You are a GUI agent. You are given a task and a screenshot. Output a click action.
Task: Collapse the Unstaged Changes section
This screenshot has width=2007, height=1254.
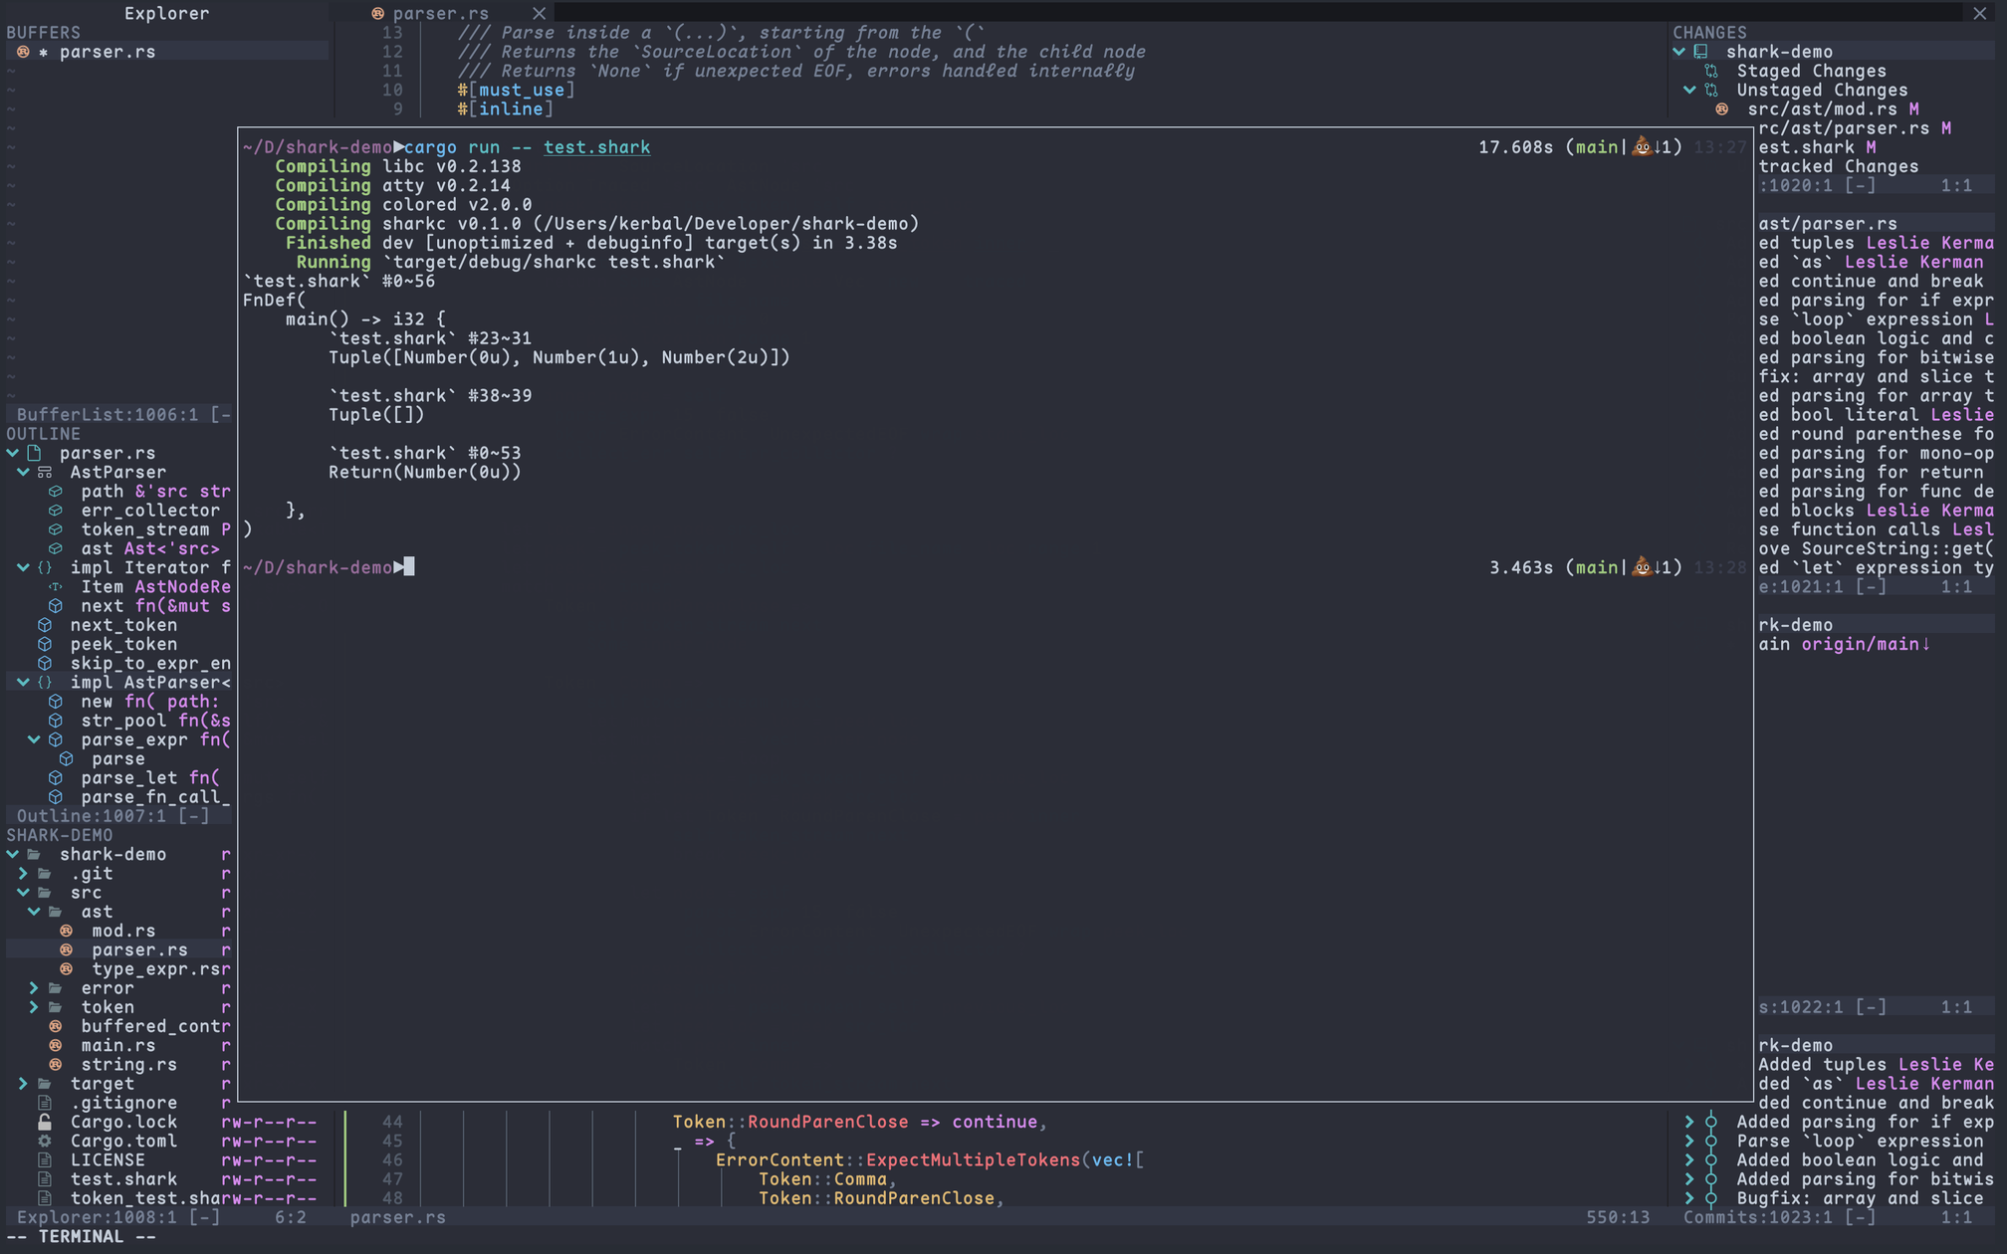point(1690,90)
